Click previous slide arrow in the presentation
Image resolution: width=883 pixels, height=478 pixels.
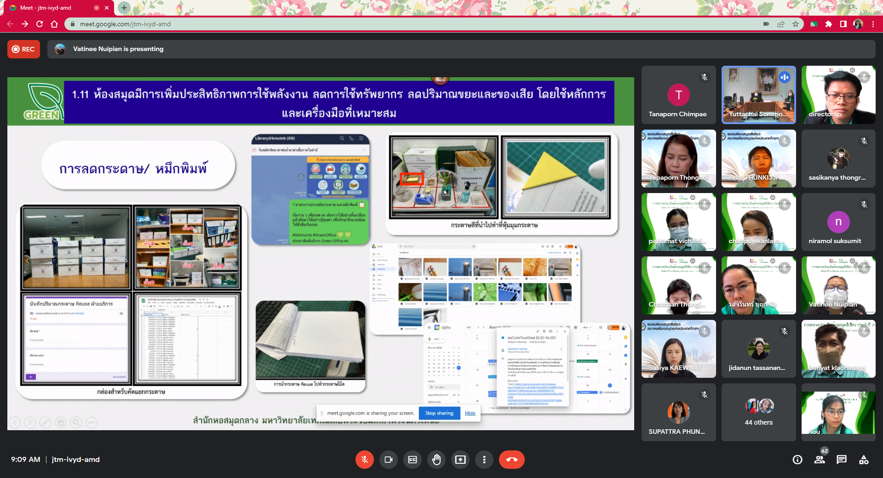click(x=15, y=422)
